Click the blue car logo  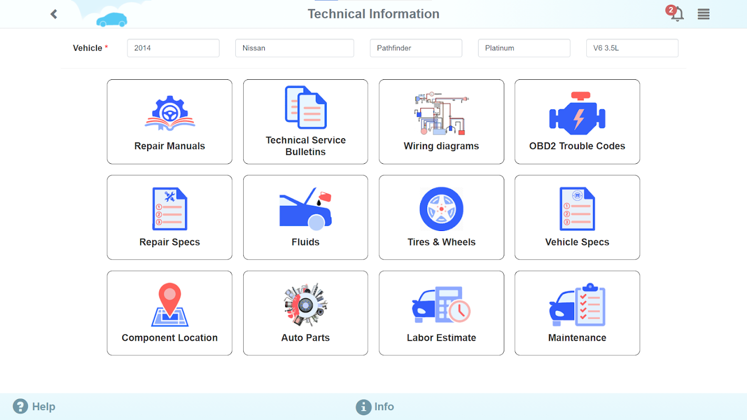click(111, 19)
